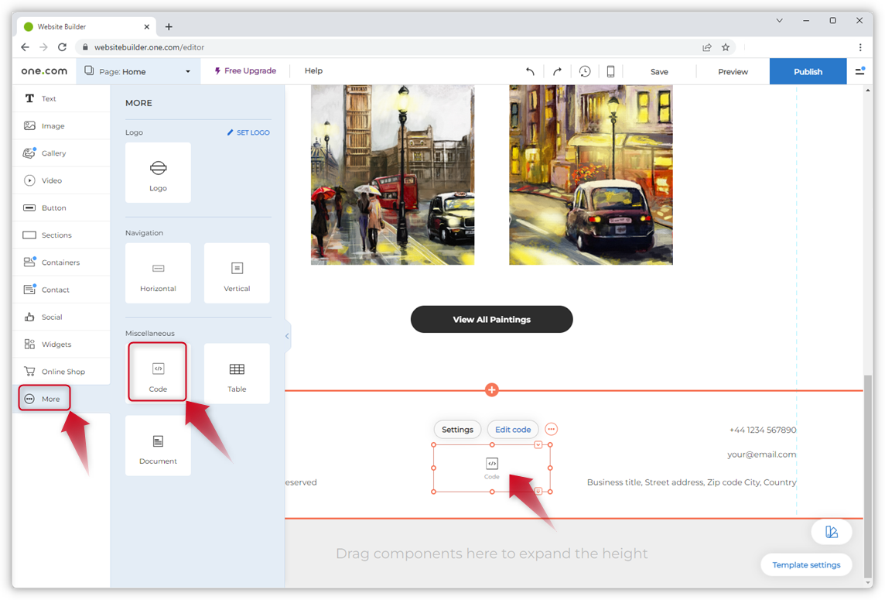This screenshot has height=600, width=885.
Task: Open a new browser tab
Action: pos(169,26)
